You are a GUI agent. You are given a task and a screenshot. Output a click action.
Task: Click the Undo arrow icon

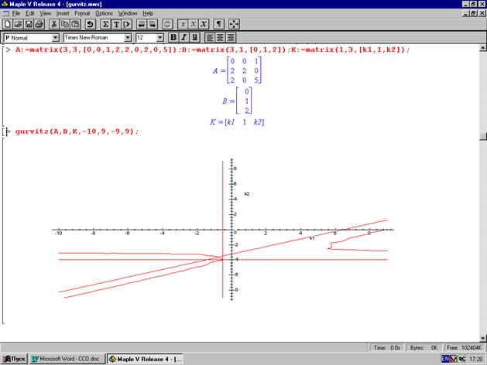tap(90, 24)
